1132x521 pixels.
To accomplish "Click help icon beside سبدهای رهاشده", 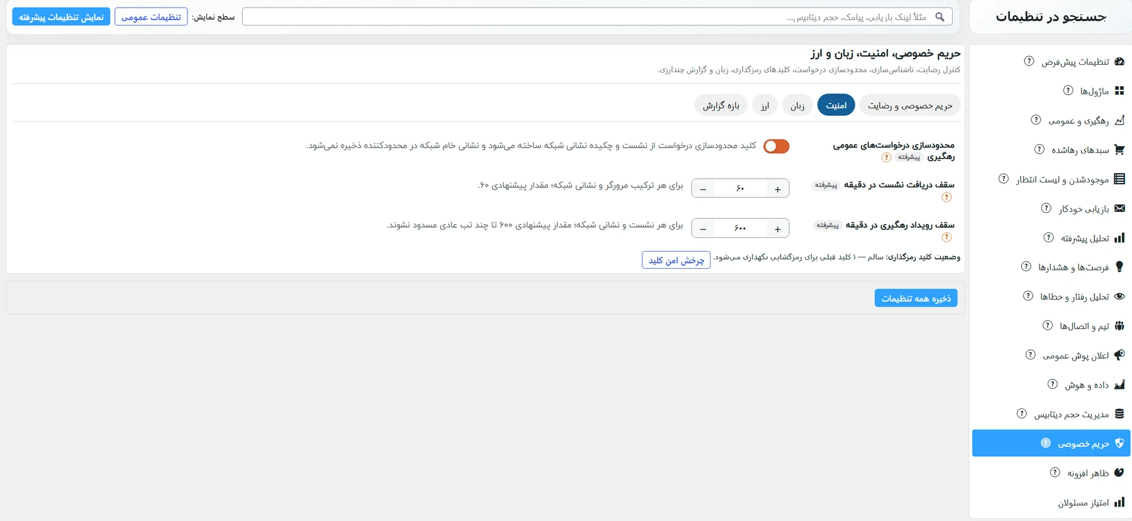I will [x=1040, y=149].
